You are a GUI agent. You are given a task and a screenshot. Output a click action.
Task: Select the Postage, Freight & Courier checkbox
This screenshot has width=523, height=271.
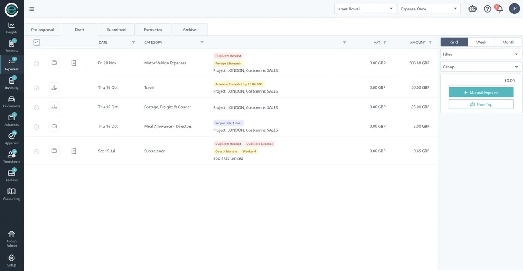click(x=37, y=107)
